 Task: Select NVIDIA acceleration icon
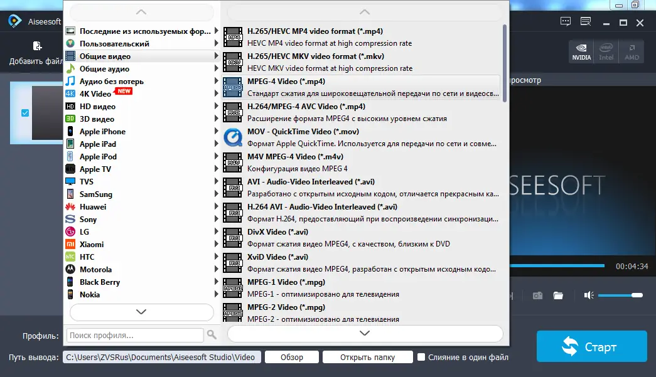(x=581, y=52)
